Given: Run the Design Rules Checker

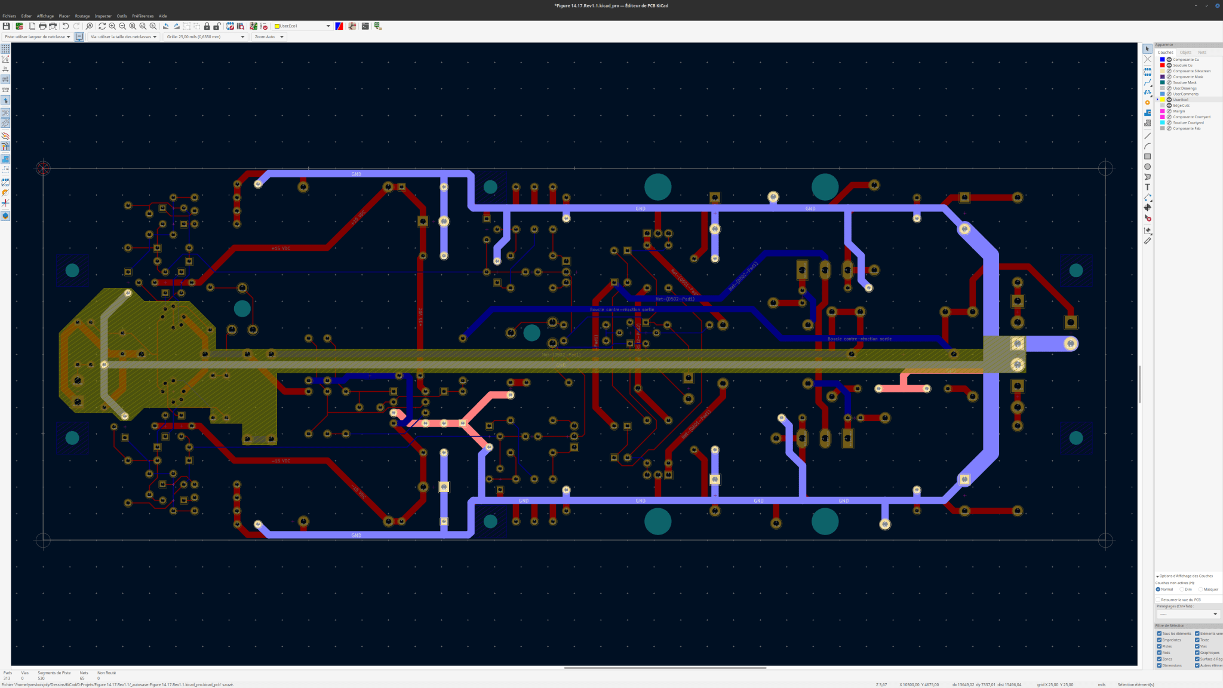Looking at the screenshot, I should point(264,26).
